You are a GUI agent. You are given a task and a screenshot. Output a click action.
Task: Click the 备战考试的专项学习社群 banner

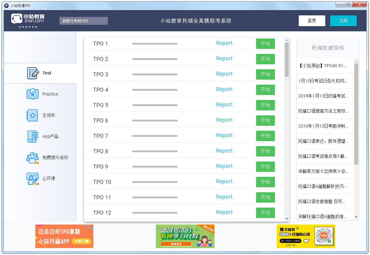(x=185, y=236)
